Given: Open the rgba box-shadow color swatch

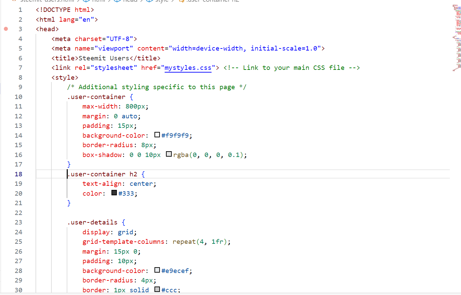Looking at the screenshot, I should click(169, 154).
